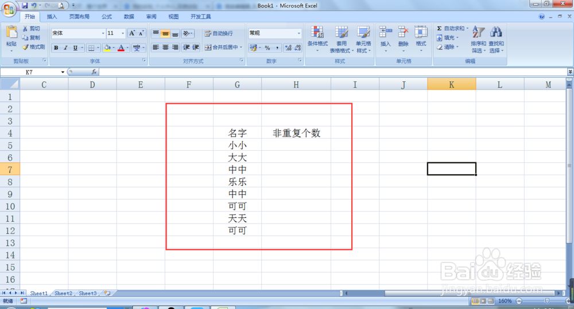Image resolution: width=574 pixels, height=309 pixels.
Task: Toggle italic formatting
Action: 65,48
